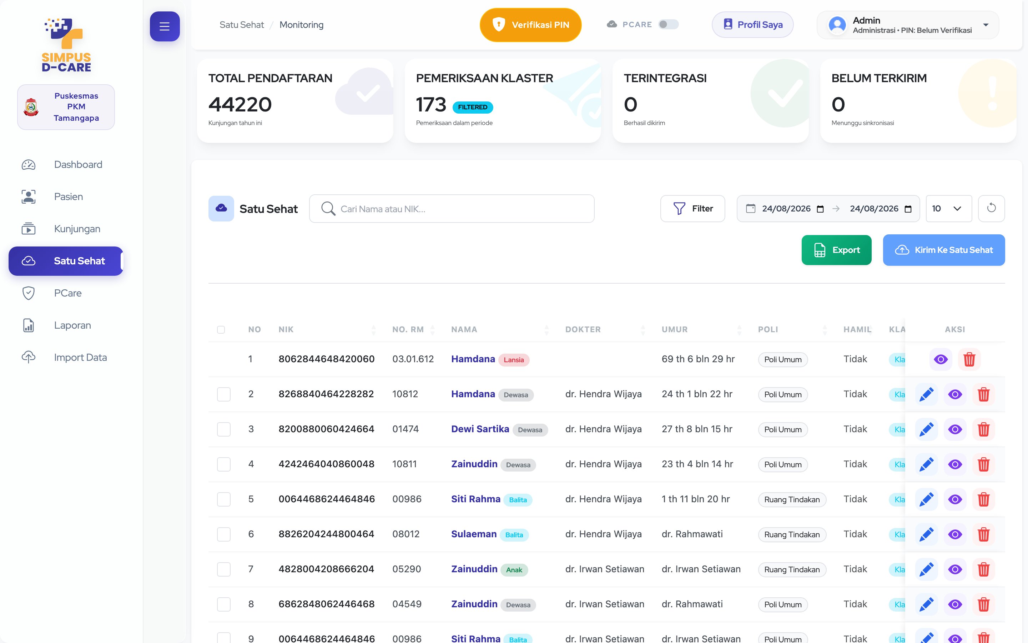Delete row 1 Hamdana Lansia record
This screenshot has height=643, width=1028.
tap(969, 359)
